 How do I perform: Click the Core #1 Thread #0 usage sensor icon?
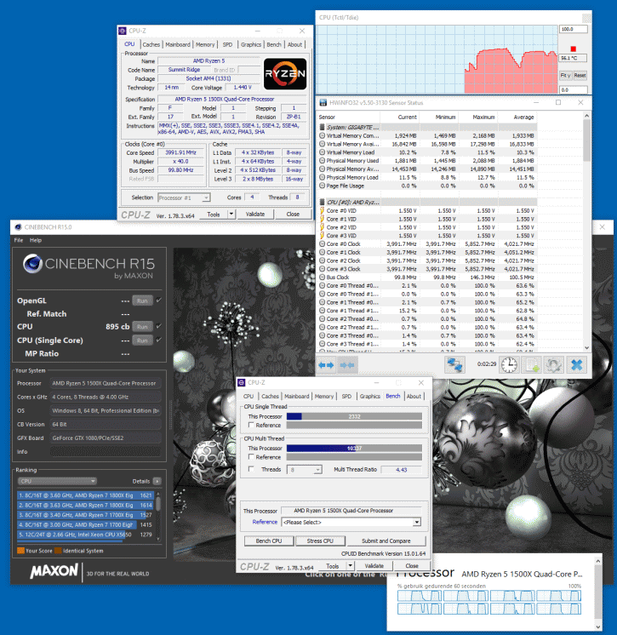(x=323, y=302)
